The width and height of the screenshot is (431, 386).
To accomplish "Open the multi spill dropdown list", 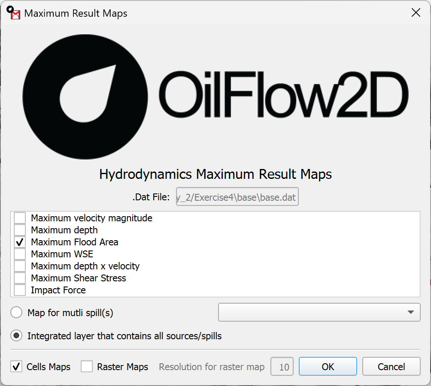I will (319, 312).
